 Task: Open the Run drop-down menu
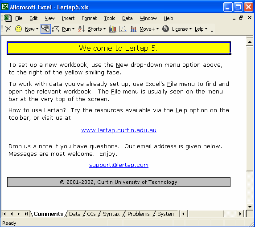pos(68,29)
